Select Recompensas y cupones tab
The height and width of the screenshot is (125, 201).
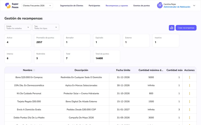tap(117, 5)
